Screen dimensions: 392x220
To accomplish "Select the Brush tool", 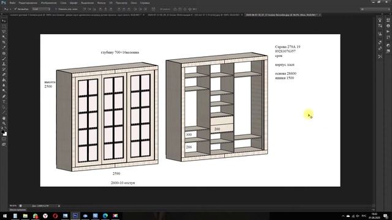I will point(4,59).
